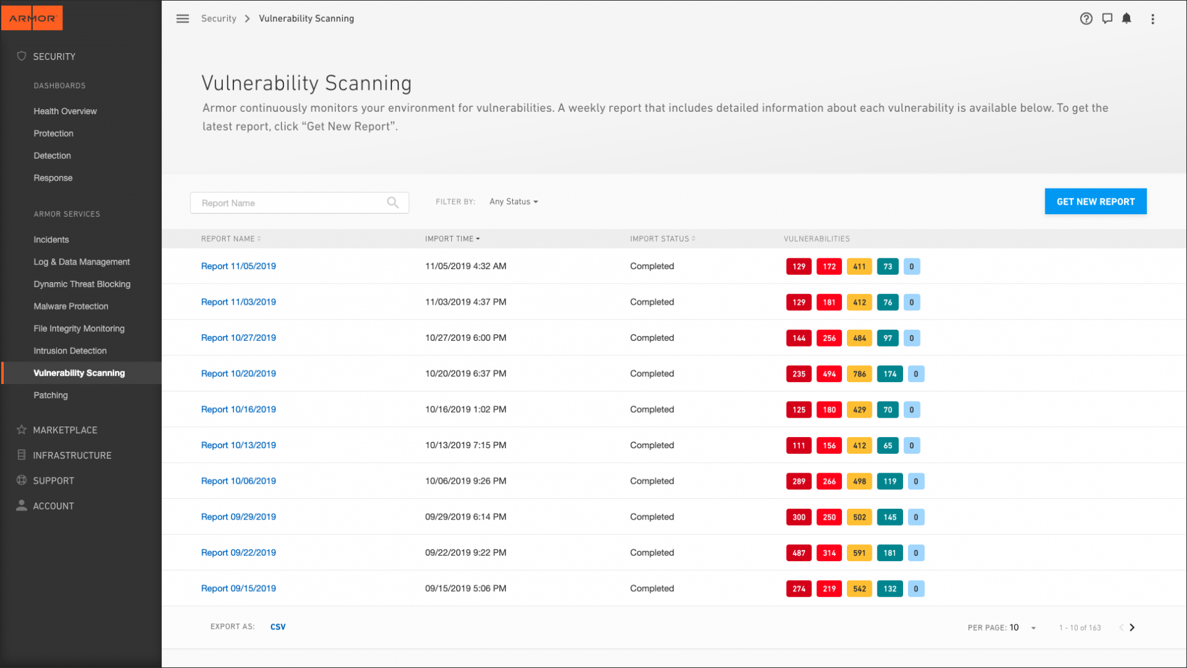Open Report 09/22/2019
The width and height of the screenshot is (1187, 668).
[238, 553]
